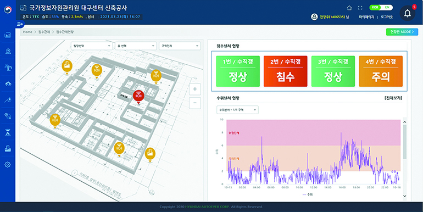
Task: Click the user name 1406535 text
Action: 334,16
